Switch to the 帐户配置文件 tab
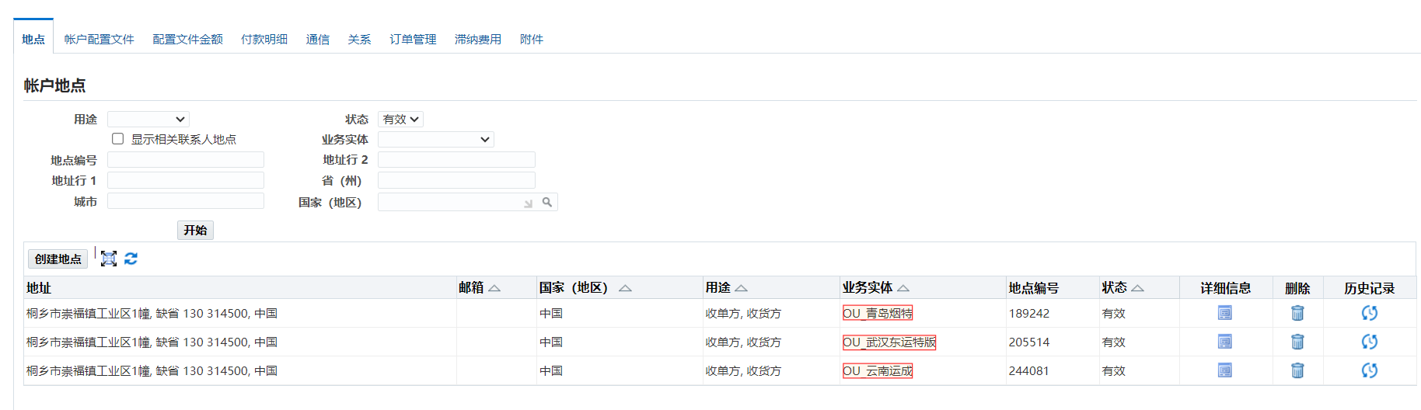Screen dimensions: 1421x410 coord(99,40)
